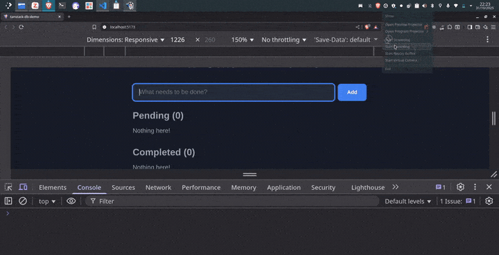The width and height of the screenshot is (499, 255).
Task: Switch to the Security tab
Action: [x=324, y=188]
